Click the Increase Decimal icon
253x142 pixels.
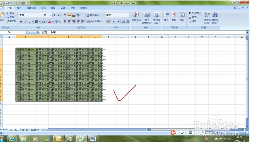click(x=123, y=21)
